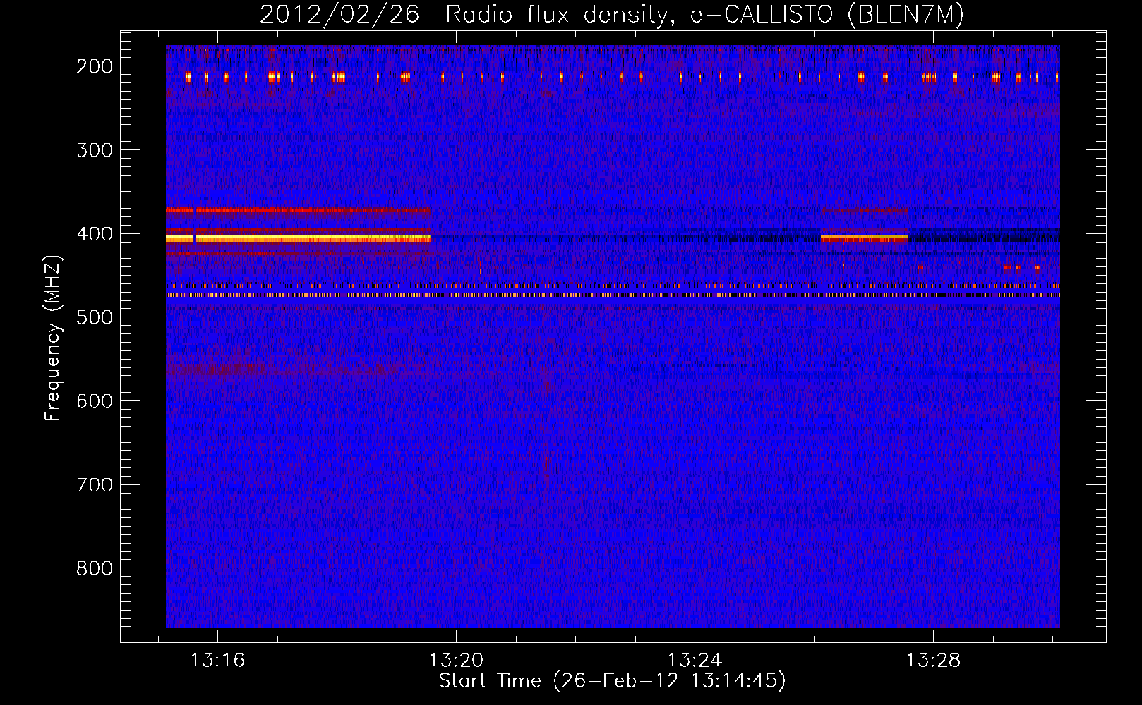Click the plot title 'Radio flux density, e-CALLISTO (BLEN7M)'
The height and width of the screenshot is (705, 1142).
(704, 15)
